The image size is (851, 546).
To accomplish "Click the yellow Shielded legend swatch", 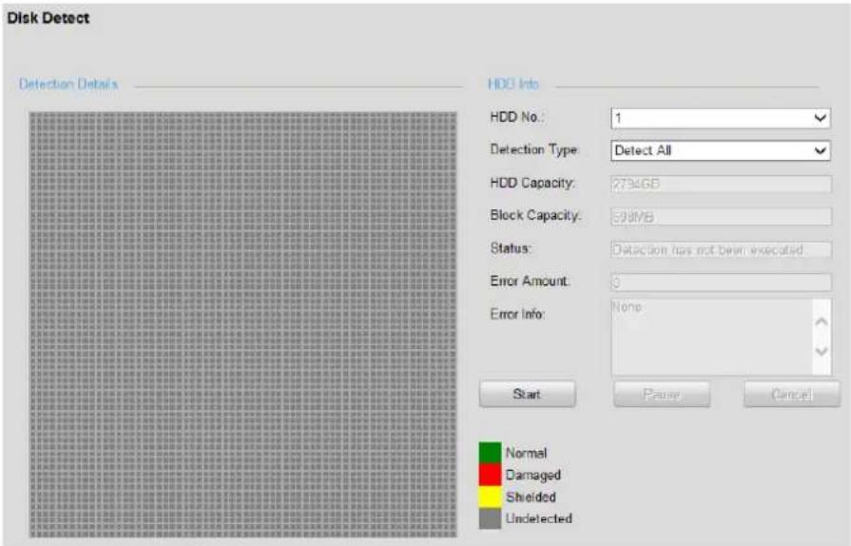I will click(x=490, y=497).
